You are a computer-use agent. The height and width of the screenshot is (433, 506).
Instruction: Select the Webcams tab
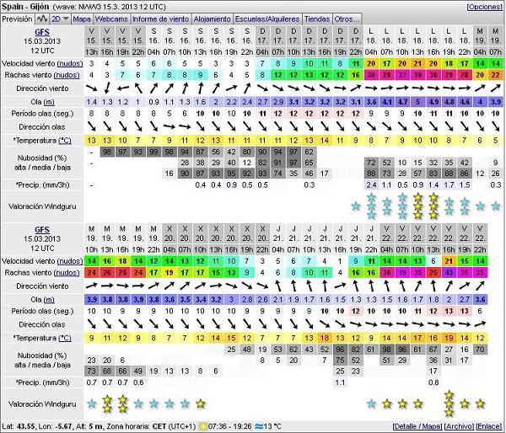111,18
